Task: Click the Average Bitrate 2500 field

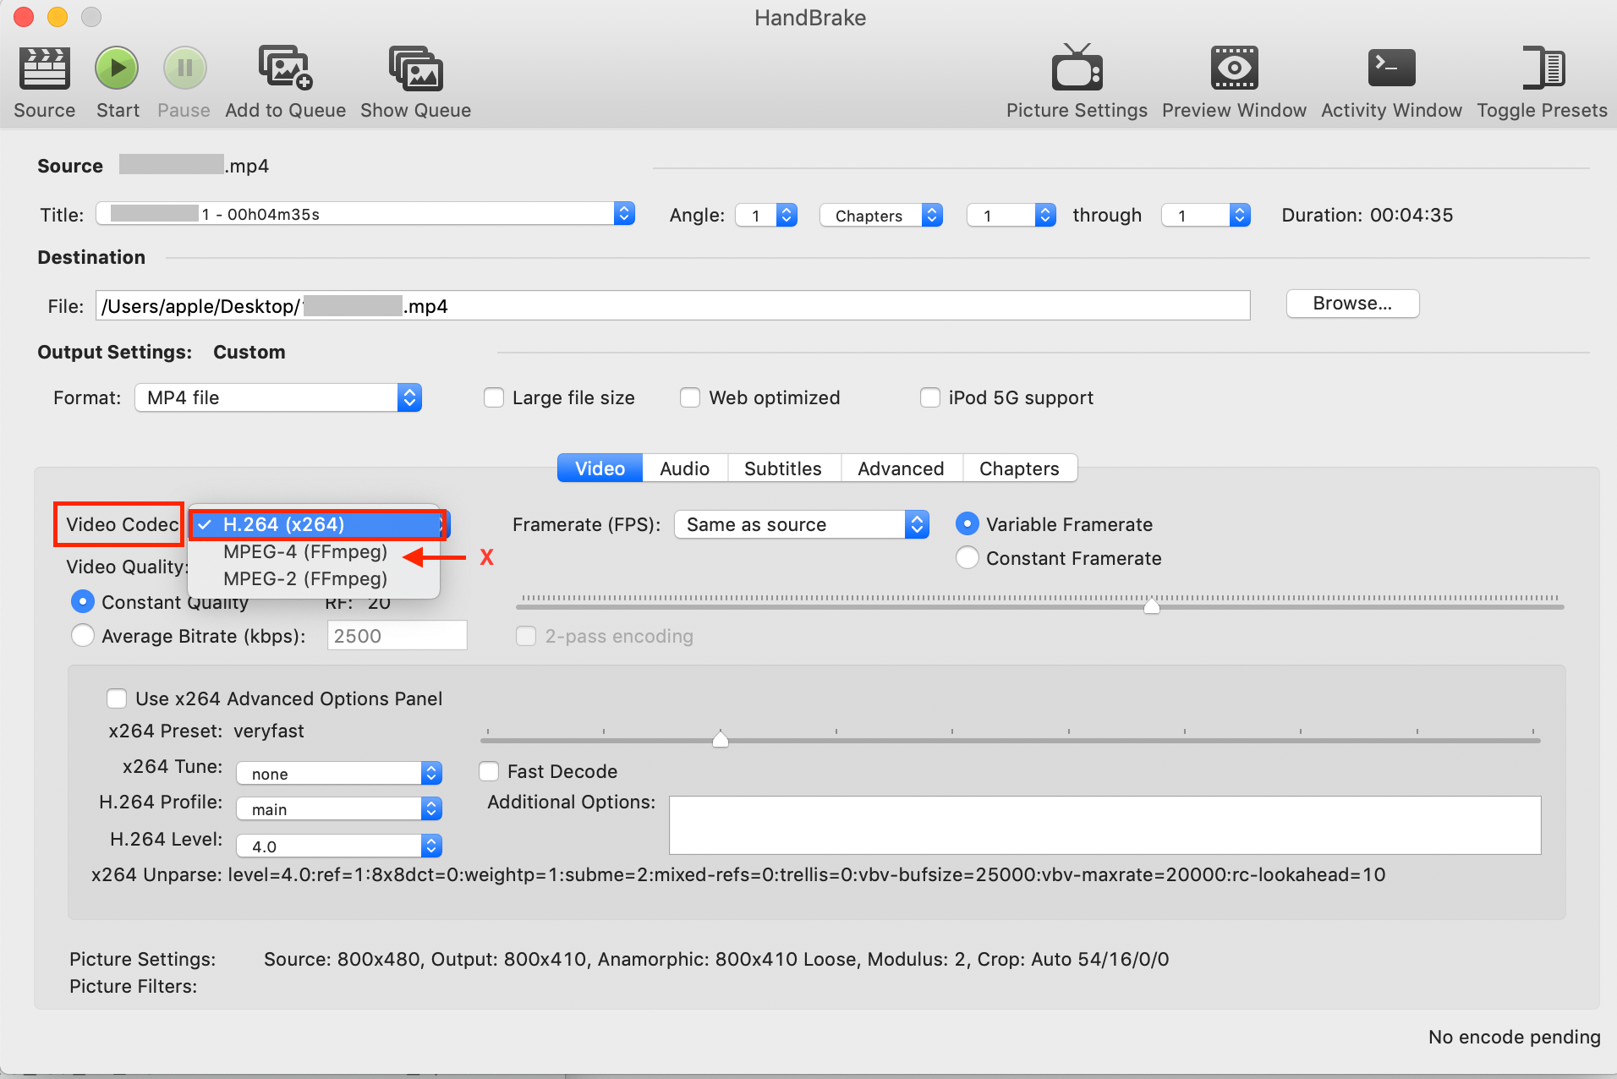Action: 397,636
